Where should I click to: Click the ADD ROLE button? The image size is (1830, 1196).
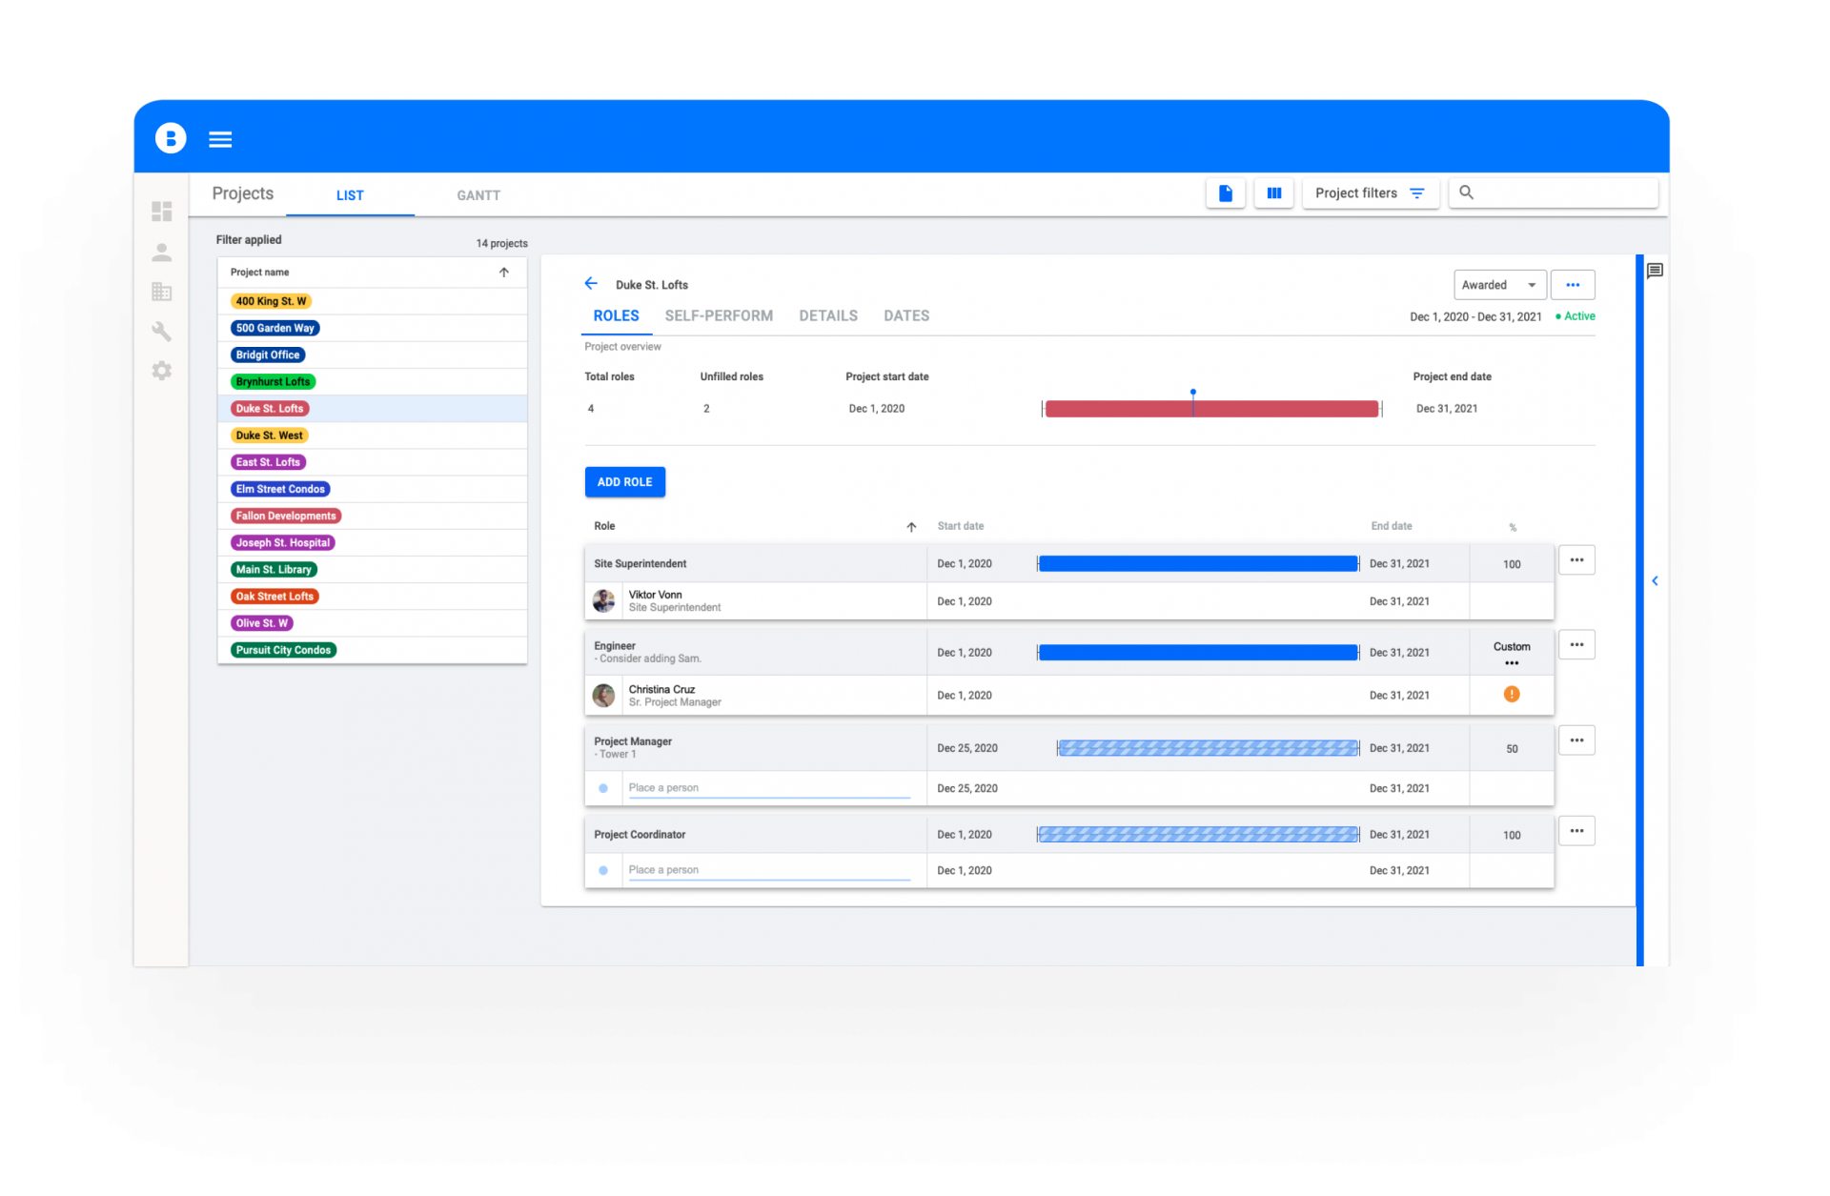pos(624,481)
